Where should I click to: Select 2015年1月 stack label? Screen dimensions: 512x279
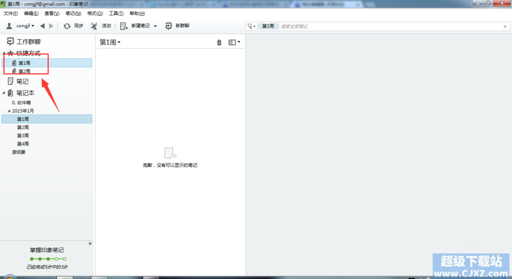[23, 111]
